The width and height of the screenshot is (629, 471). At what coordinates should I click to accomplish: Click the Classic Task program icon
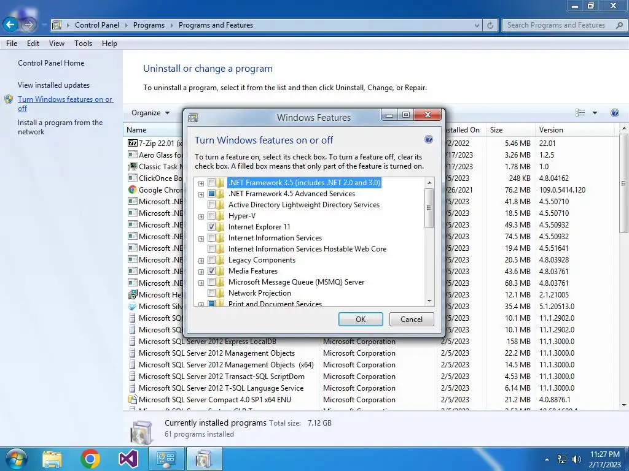tap(133, 166)
